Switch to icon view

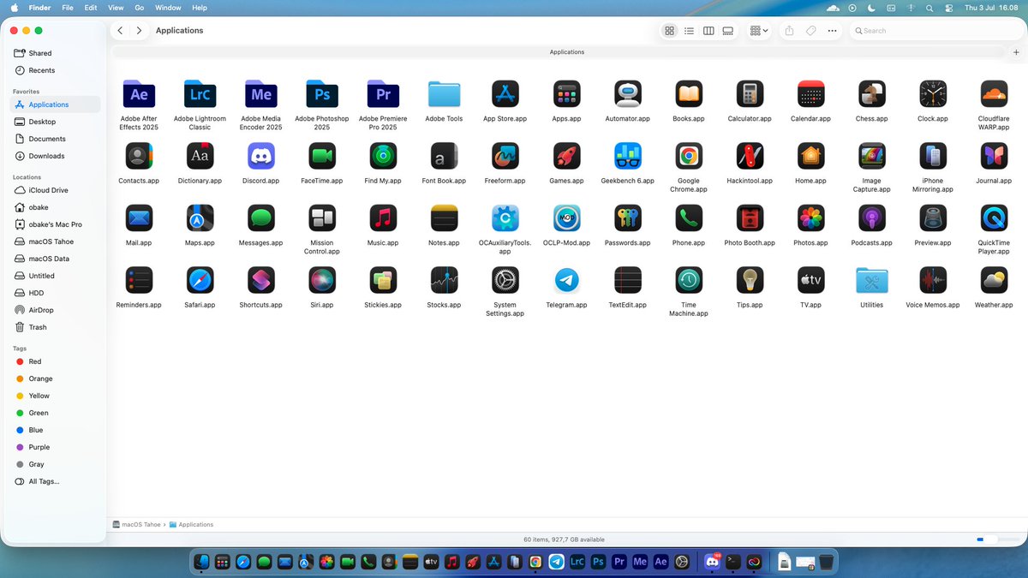pos(669,31)
